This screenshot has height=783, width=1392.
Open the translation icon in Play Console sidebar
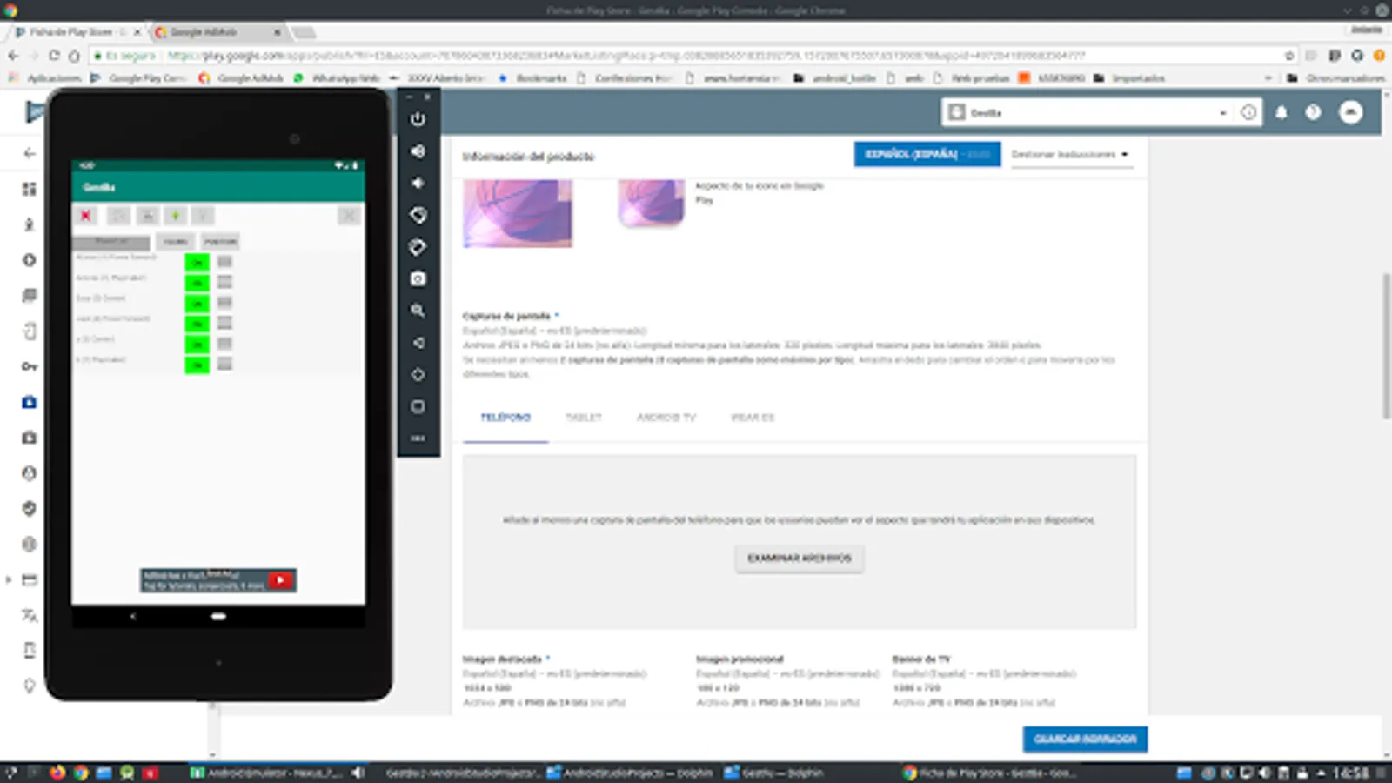coord(30,615)
